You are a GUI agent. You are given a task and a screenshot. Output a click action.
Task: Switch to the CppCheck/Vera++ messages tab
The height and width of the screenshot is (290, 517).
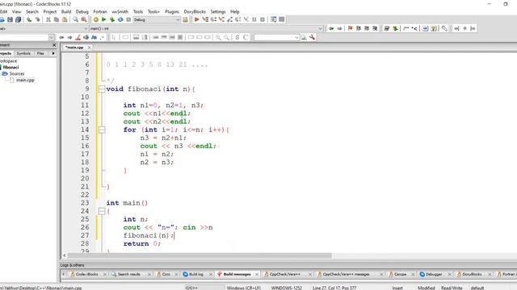pyautogui.click(x=346, y=274)
